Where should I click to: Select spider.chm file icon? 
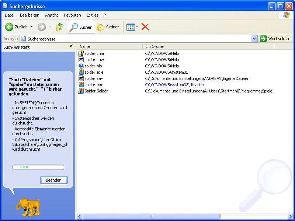(81, 53)
